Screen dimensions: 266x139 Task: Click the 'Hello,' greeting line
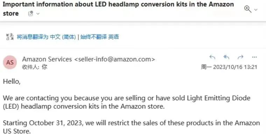[x=12, y=82]
